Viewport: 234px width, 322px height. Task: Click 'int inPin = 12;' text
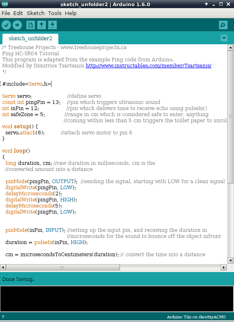click(x=21, y=108)
